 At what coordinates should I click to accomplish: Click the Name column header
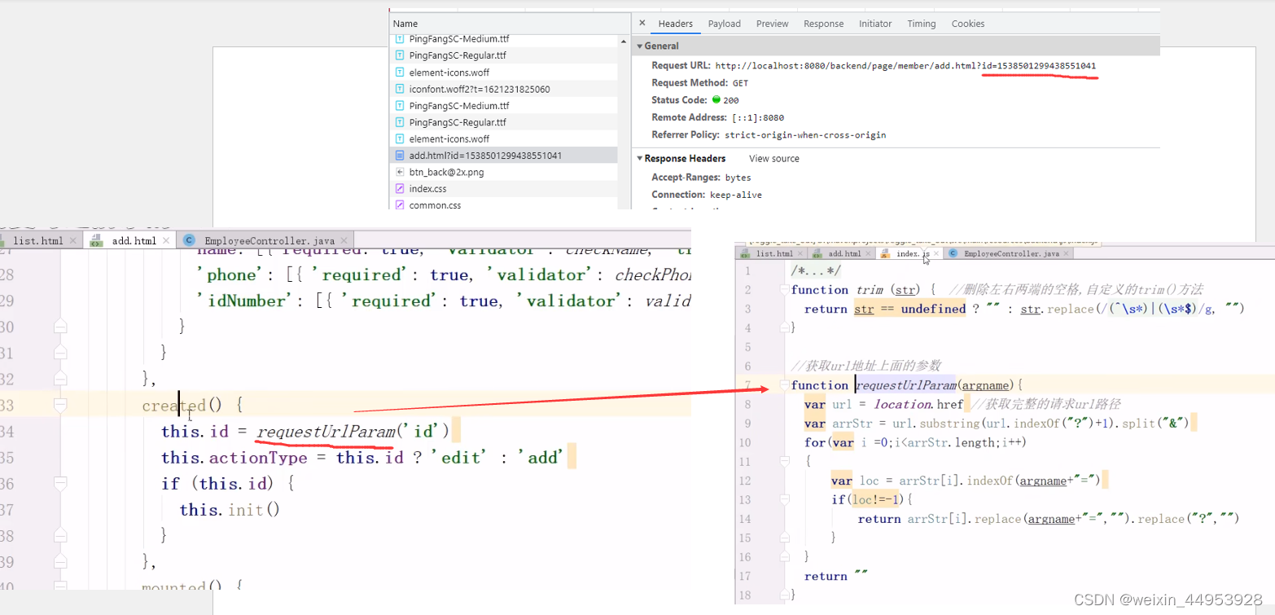click(405, 24)
